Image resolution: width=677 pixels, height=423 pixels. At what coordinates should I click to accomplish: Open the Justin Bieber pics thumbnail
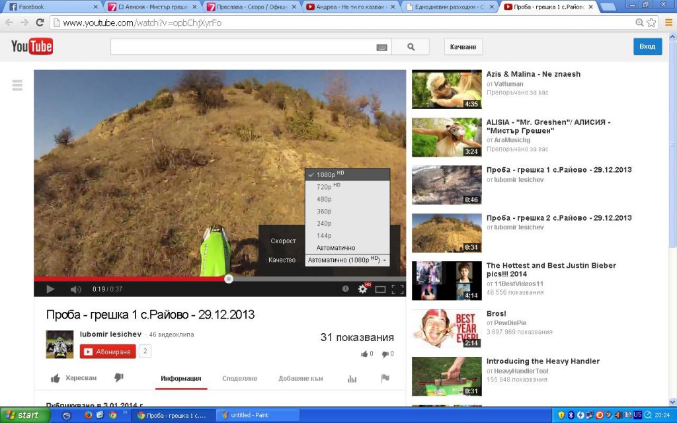(x=446, y=280)
